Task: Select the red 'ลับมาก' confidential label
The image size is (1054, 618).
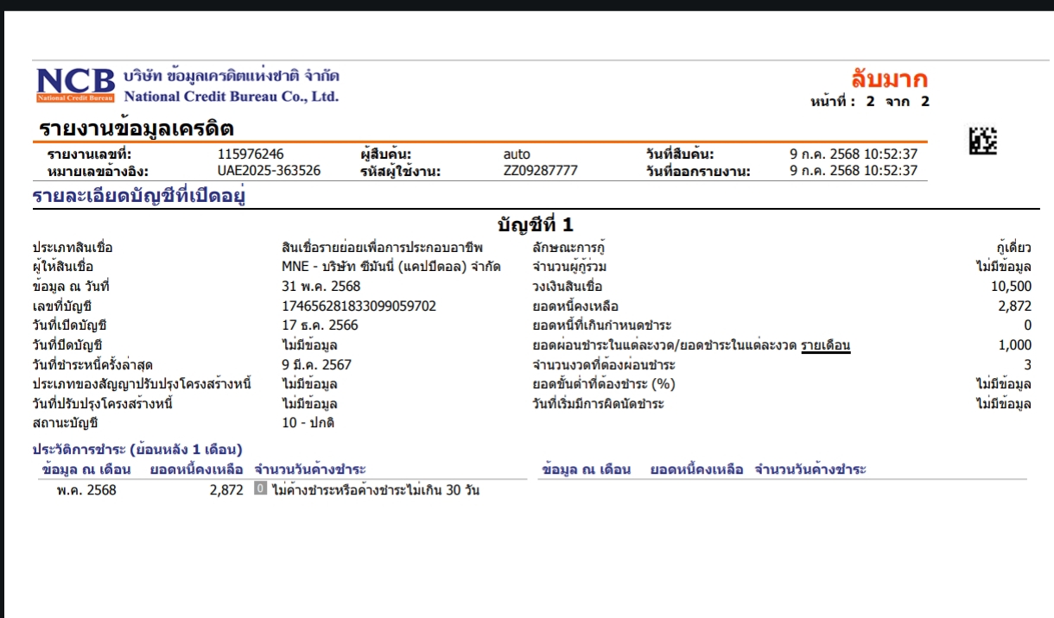Action: (889, 79)
